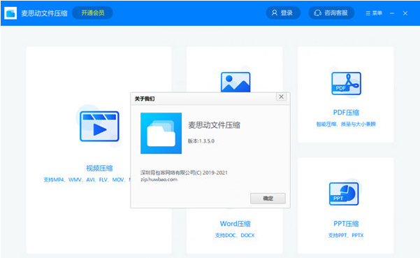Click the PDF压缩 label

coord(346,113)
